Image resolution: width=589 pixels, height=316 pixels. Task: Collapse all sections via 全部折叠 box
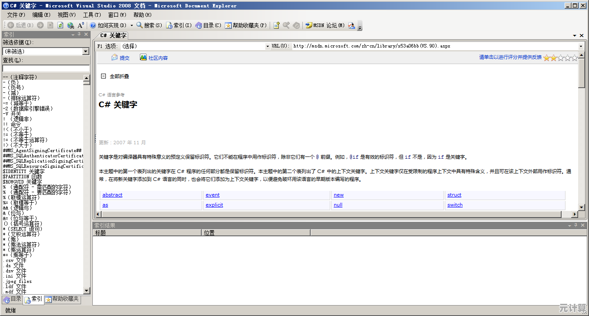[x=104, y=76]
